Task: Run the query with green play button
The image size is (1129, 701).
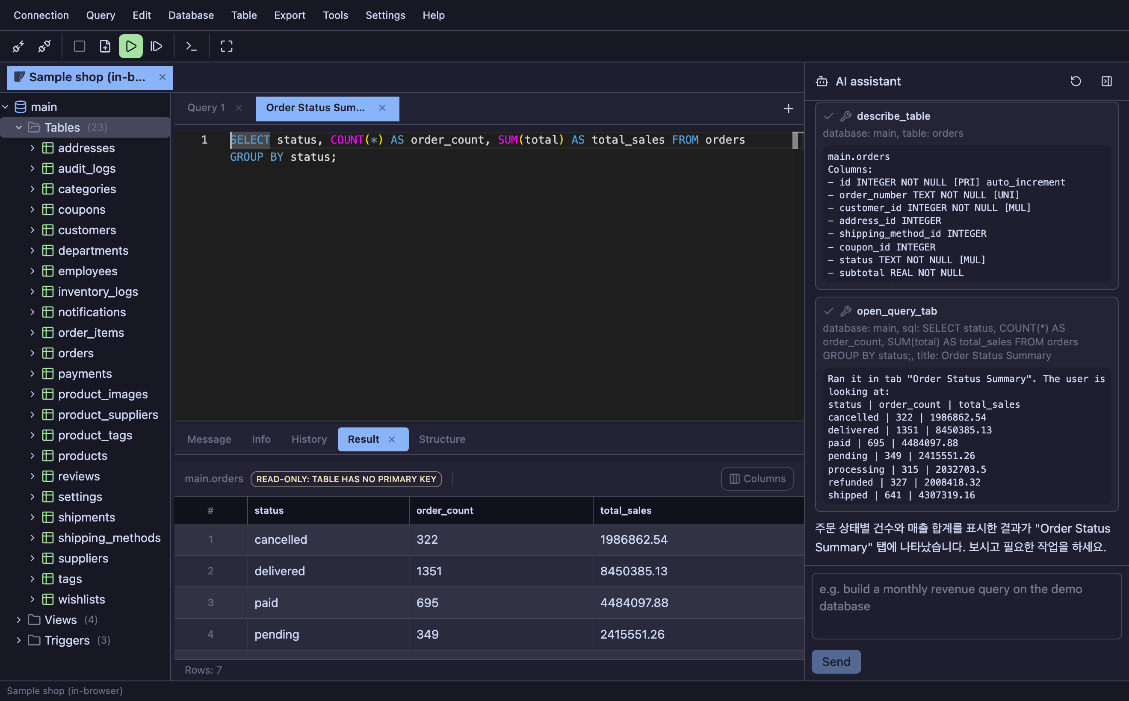Action: tap(131, 46)
